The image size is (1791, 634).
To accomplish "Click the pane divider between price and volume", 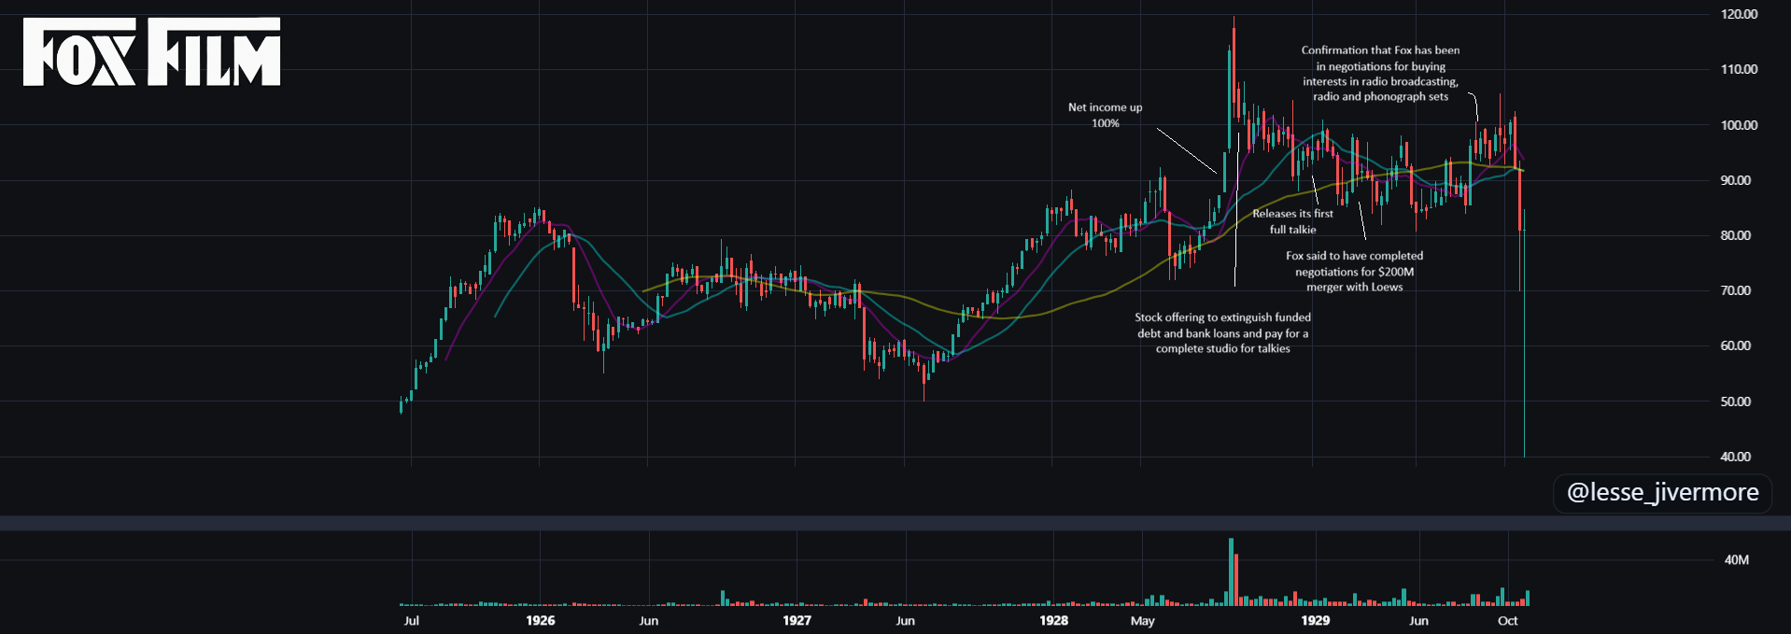I will click(895, 523).
